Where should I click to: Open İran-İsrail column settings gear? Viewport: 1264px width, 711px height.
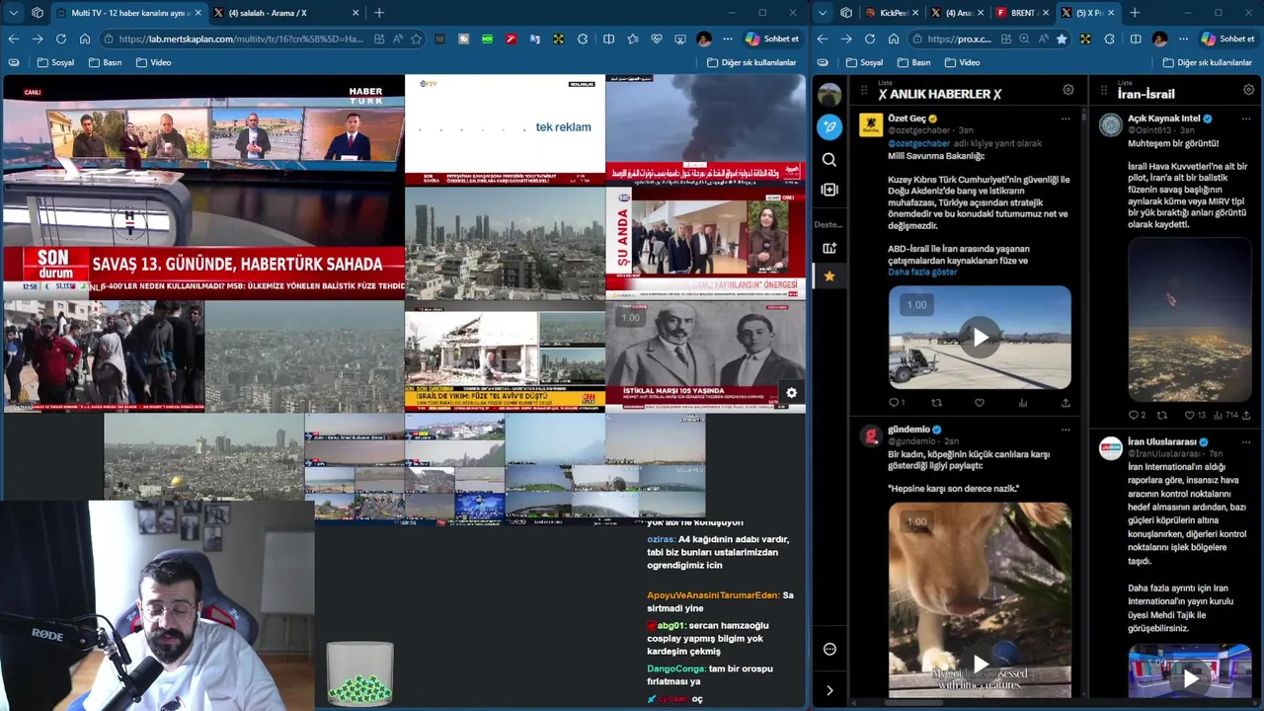point(1248,90)
